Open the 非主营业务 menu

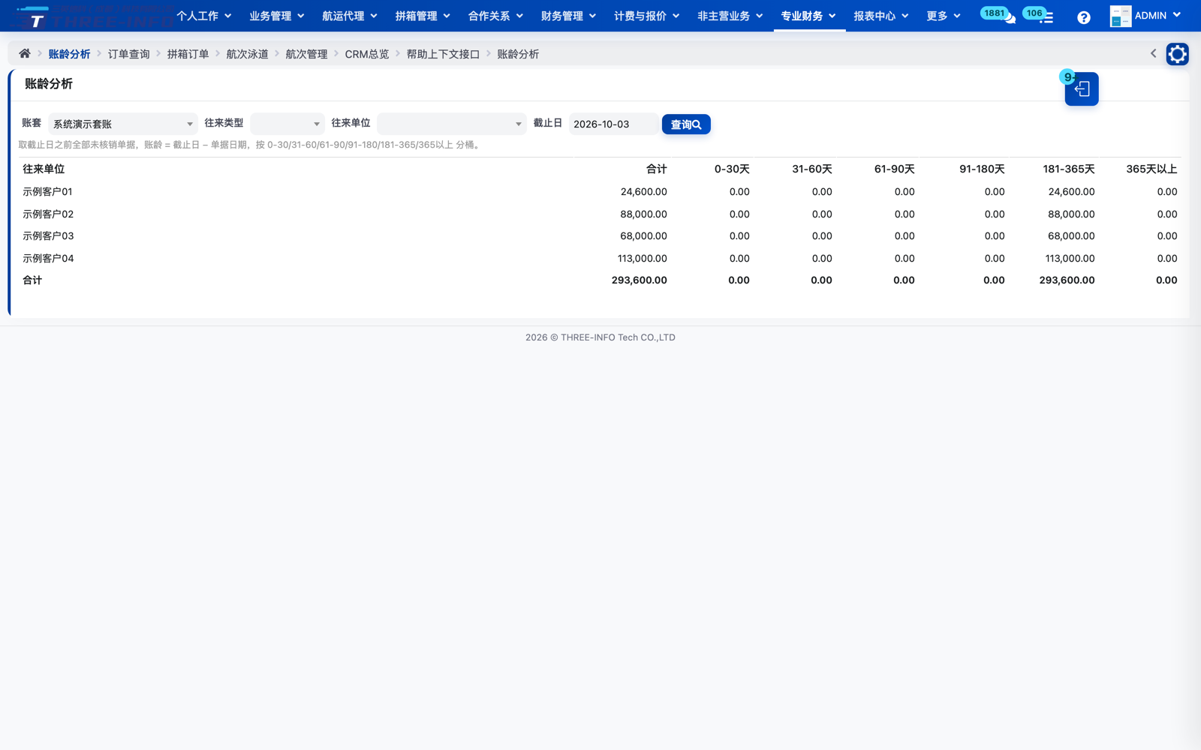pos(730,16)
